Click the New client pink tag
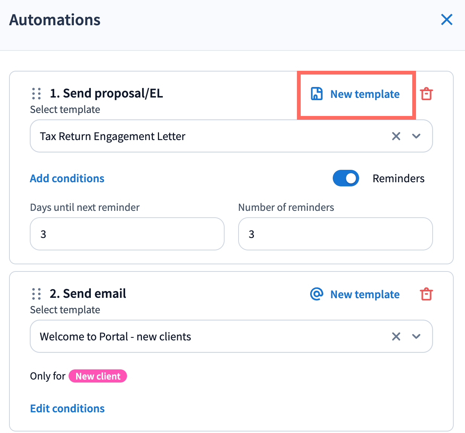 98,376
